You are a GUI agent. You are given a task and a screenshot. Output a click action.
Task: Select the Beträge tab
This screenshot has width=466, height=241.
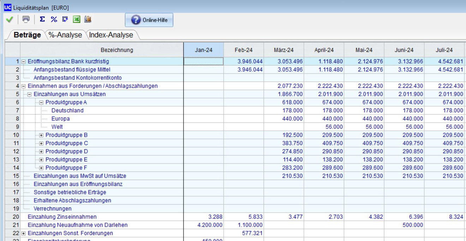click(x=27, y=35)
